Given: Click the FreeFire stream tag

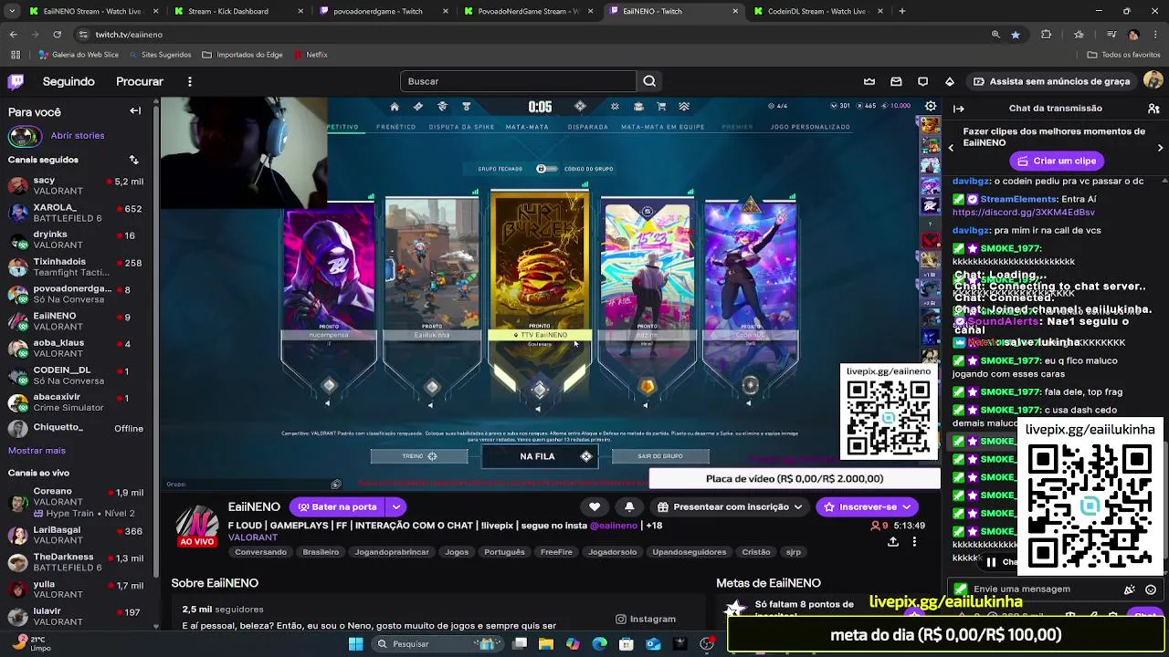Looking at the screenshot, I should 556,552.
